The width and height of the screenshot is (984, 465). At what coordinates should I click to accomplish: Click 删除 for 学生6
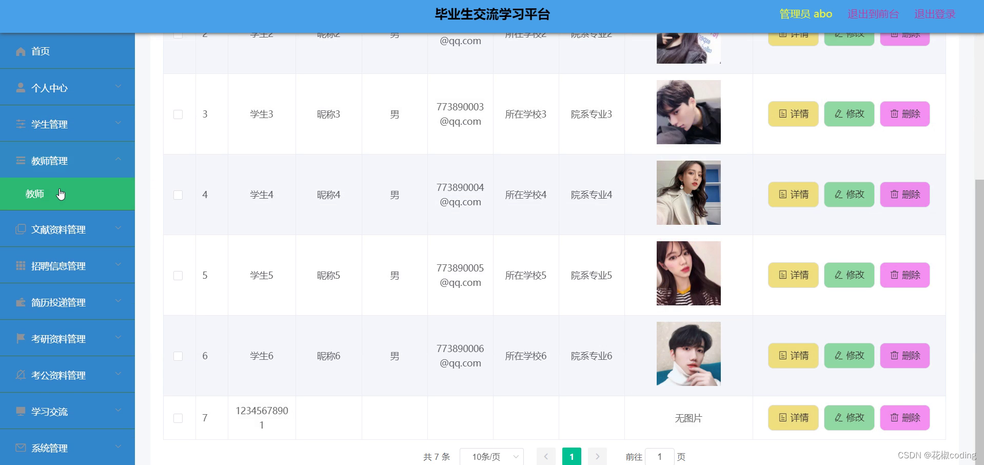tap(905, 356)
